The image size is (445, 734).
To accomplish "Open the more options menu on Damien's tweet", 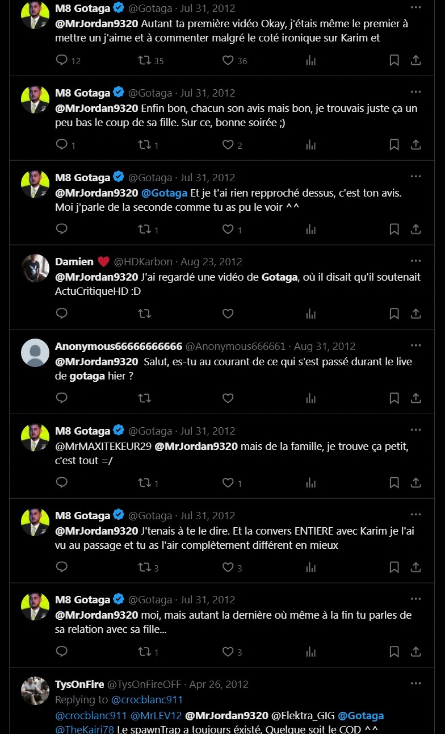I will (416, 260).
